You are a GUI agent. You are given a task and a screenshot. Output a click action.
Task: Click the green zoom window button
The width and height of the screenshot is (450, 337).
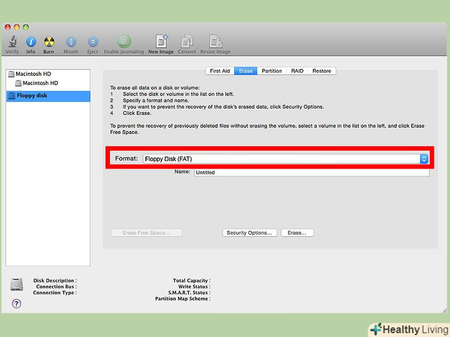(x=26, y=27)
